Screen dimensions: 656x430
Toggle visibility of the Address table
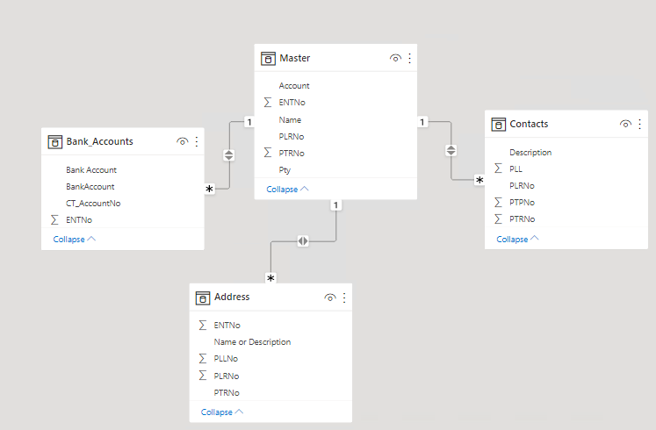[330, 297]
